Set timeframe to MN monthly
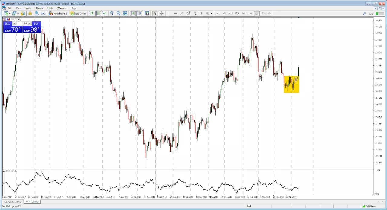The image size is (387, 210). click(269, 13)
